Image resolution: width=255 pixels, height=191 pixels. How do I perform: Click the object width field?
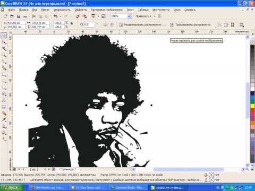coord(40,23)
